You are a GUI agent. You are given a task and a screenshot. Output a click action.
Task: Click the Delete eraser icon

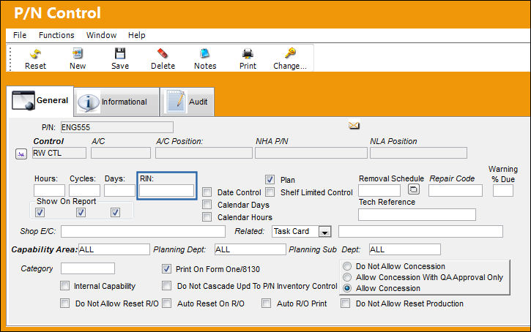click(163, 53)
